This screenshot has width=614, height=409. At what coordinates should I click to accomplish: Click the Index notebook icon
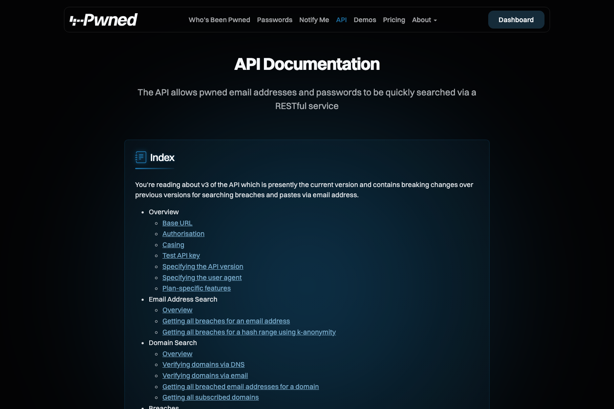pyautogui.click(x=141, y=157)
